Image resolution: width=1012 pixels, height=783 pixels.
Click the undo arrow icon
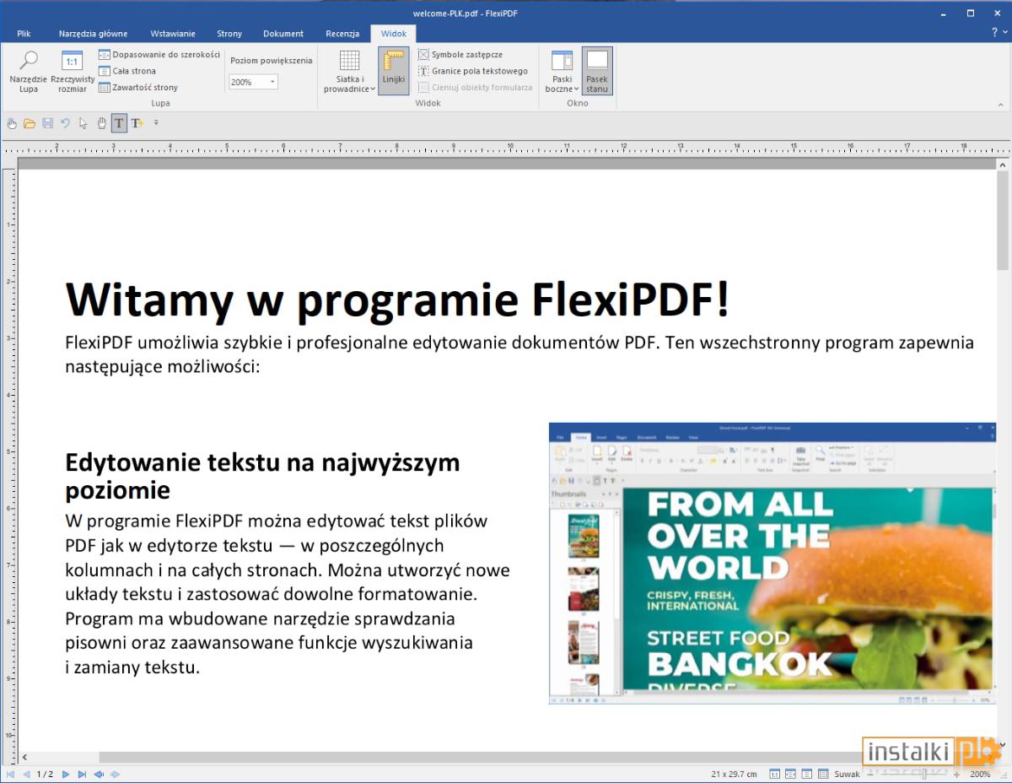coord(65,123)
